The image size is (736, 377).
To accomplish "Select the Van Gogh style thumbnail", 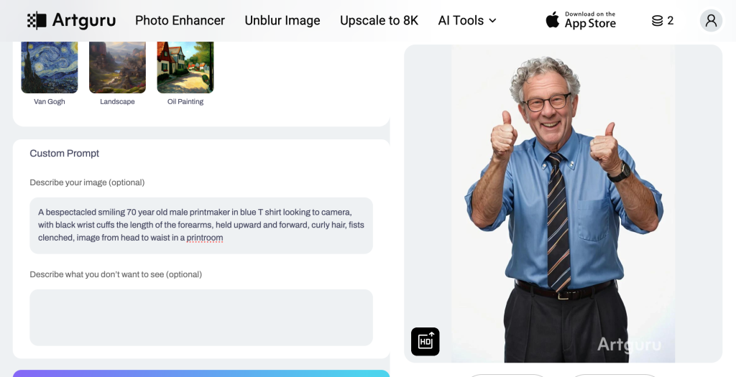I will [50, 67].
